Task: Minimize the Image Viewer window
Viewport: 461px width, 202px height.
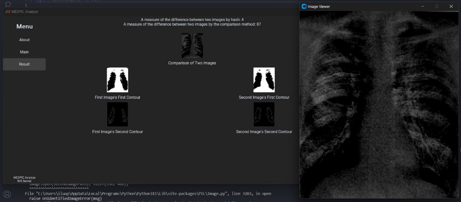Action: coord(423,6)
